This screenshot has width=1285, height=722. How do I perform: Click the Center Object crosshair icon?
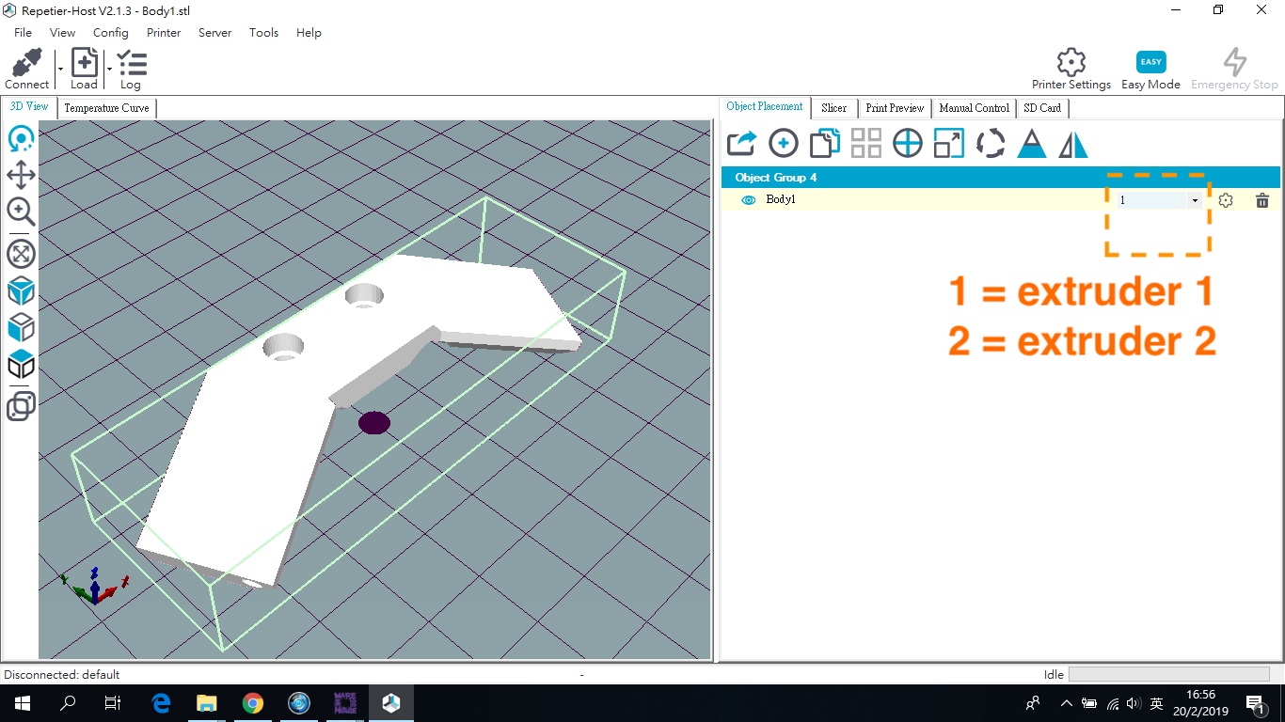(908, 143)
